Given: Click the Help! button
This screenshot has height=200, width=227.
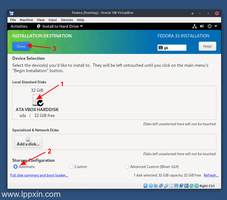Looking at the screenshot, I should 207,46.
